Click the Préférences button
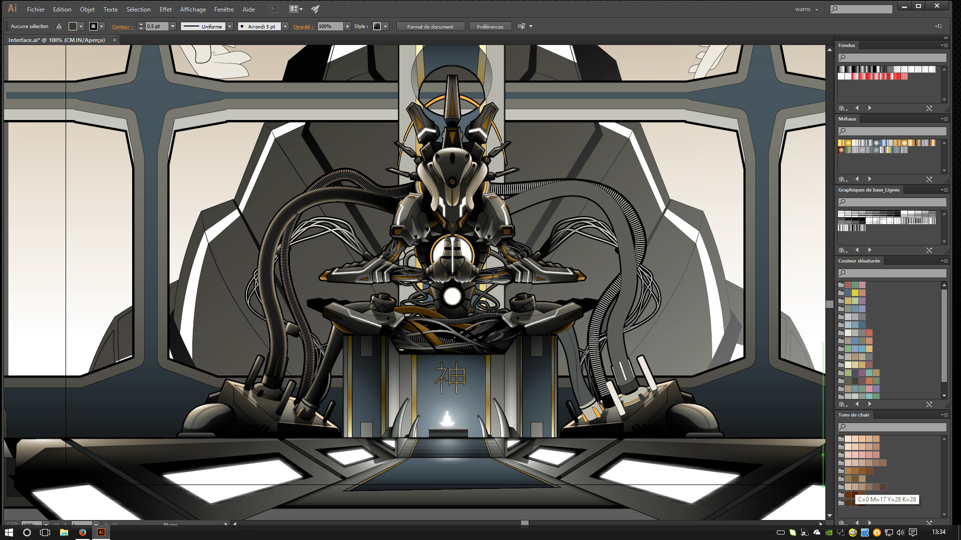Viewport: 961px width, 540px height. click(490, 26)
